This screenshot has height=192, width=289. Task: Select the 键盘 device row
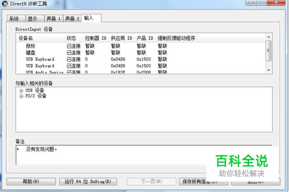(x=141, y=53)
